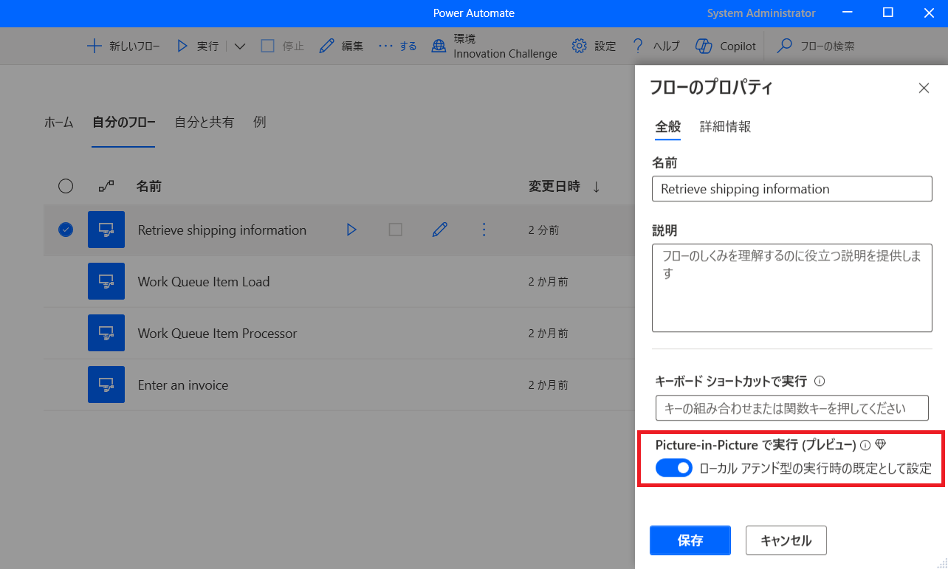Open Copilot from the toolbar
Screen dimensions: 948x569
coord(726,46)
